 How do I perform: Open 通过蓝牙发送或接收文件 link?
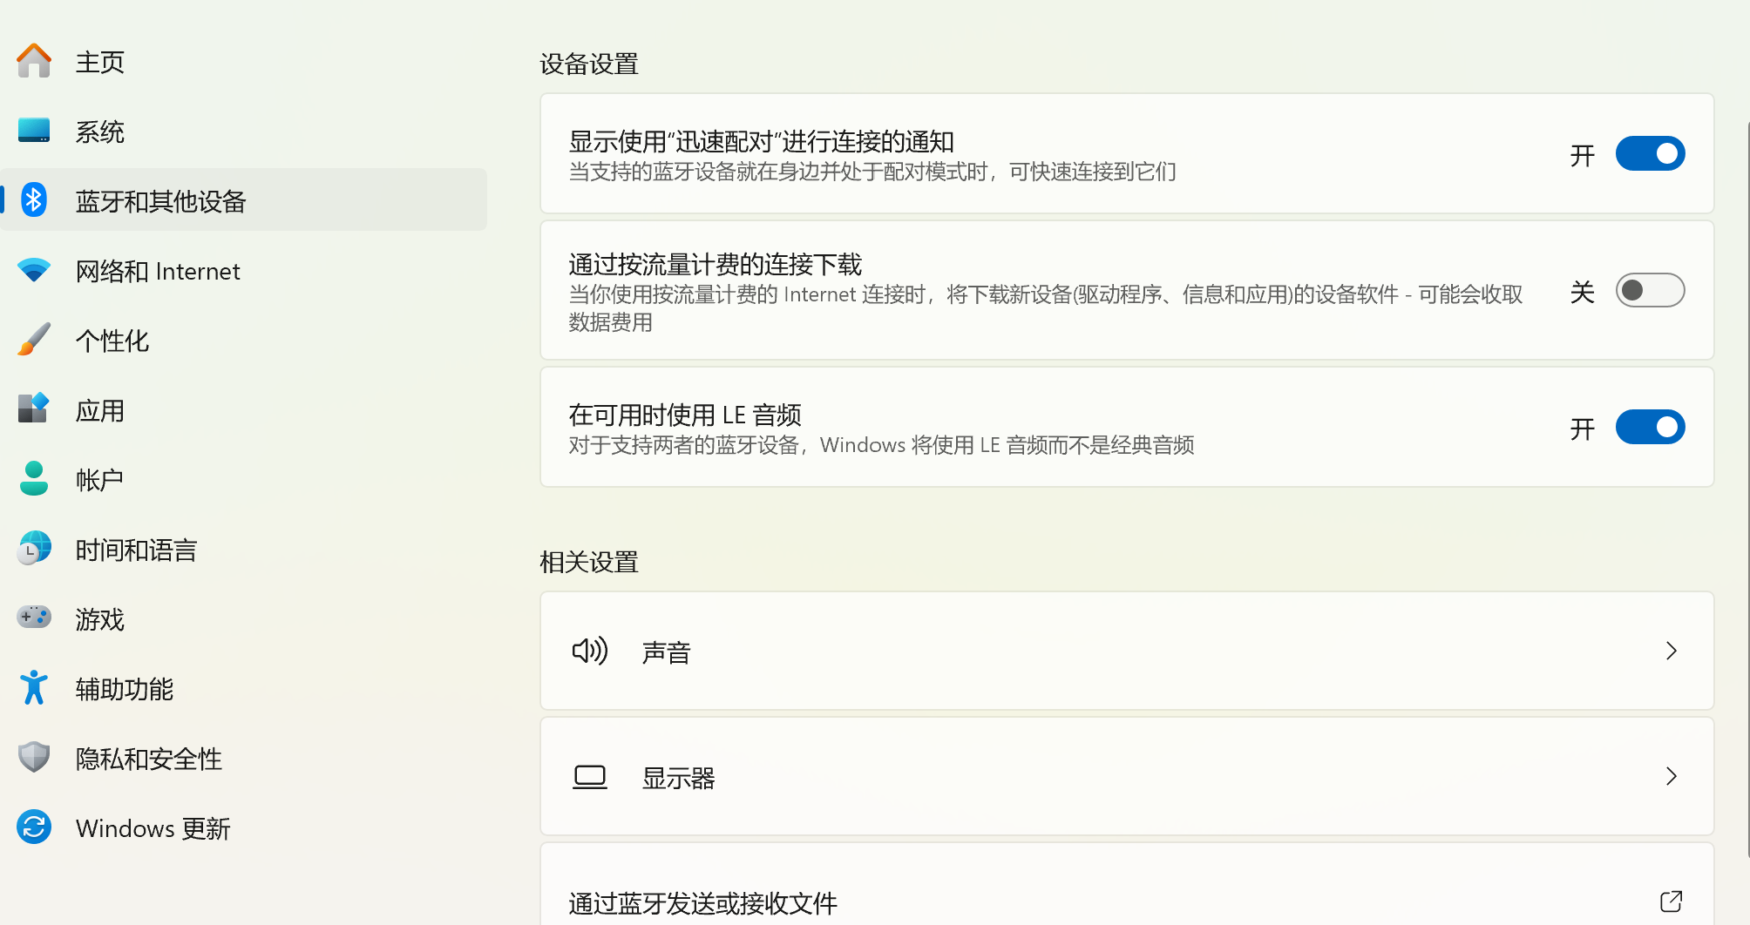702,903
